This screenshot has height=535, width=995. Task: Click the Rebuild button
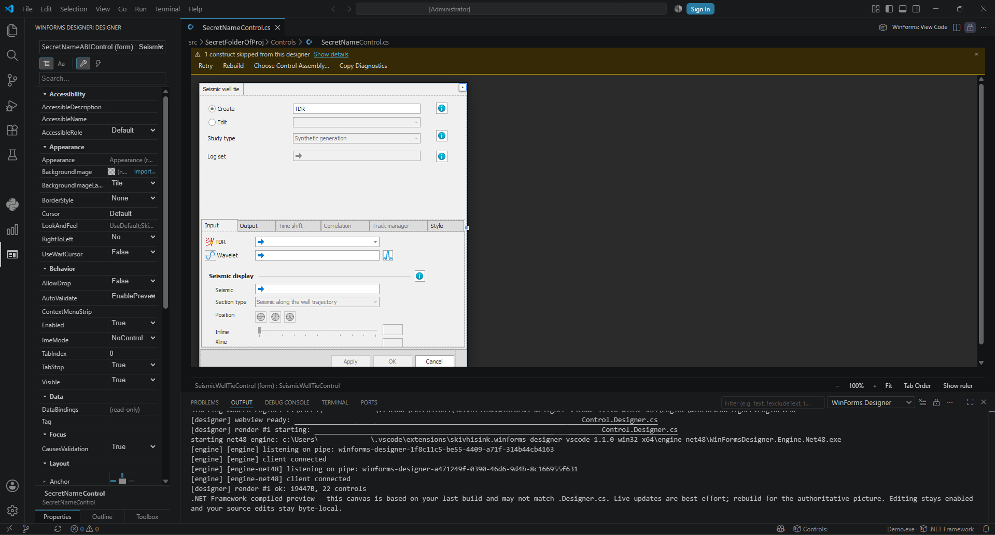tap(233, 66)
